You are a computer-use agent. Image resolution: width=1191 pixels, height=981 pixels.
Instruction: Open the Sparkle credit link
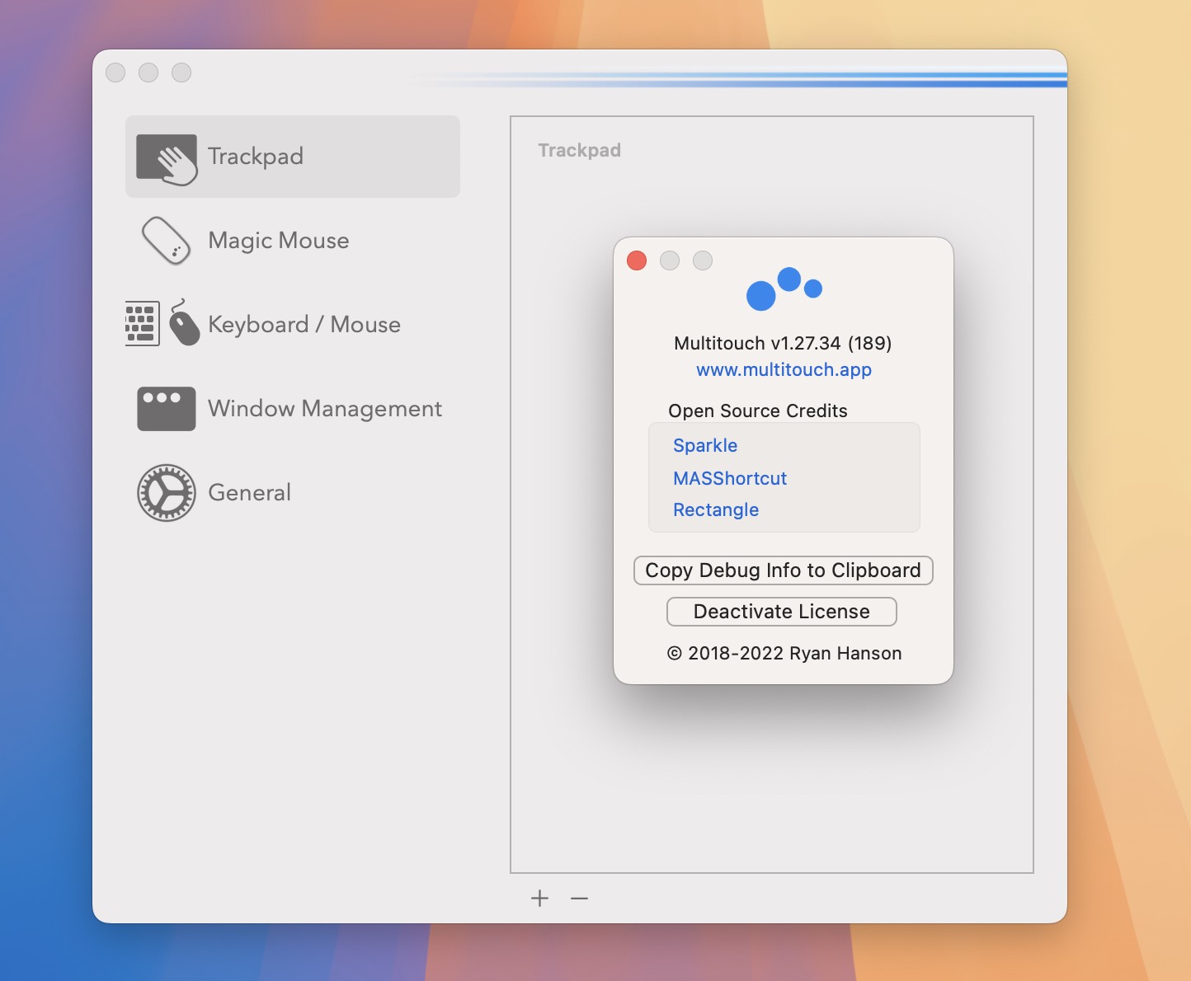pos(705,445)
